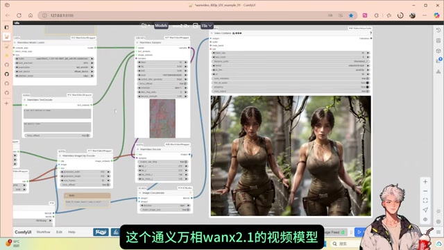Open the Workflow menu
This screenshot has width=444, height=250.
(x=43, y=232)
